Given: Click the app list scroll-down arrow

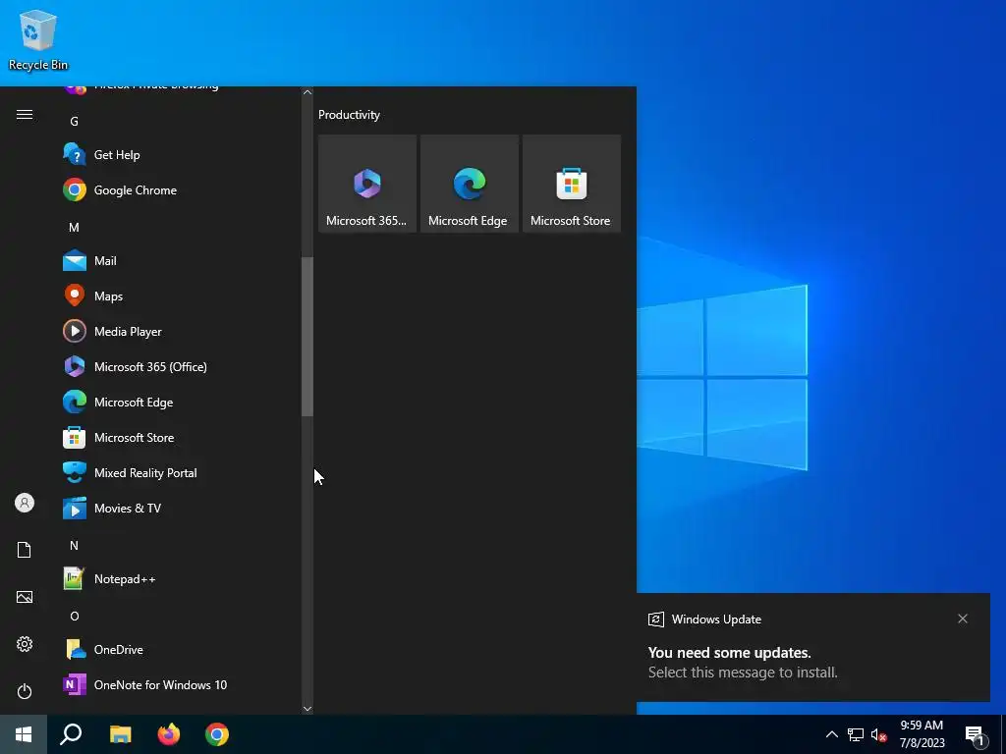Looking at the screenshot, I should point(307,709).
